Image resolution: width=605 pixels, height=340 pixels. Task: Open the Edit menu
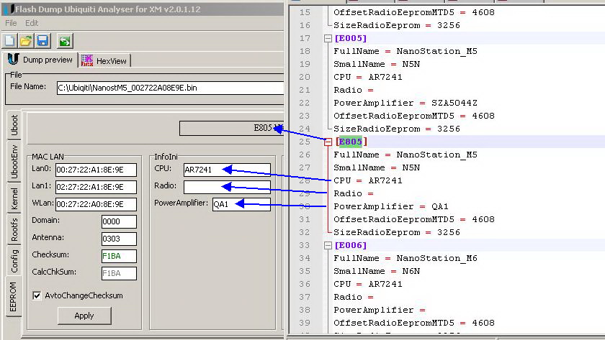pyautogui.click(x=32, y=23)
